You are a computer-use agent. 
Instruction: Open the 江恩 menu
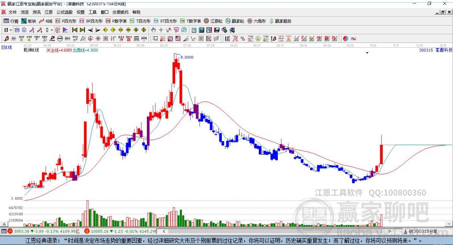coord(49,12)
